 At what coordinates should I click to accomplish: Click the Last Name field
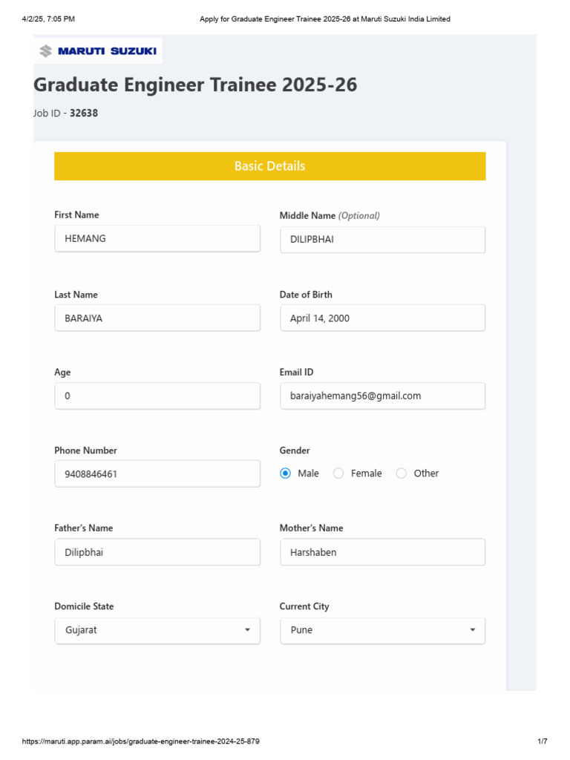pos(157,318)
